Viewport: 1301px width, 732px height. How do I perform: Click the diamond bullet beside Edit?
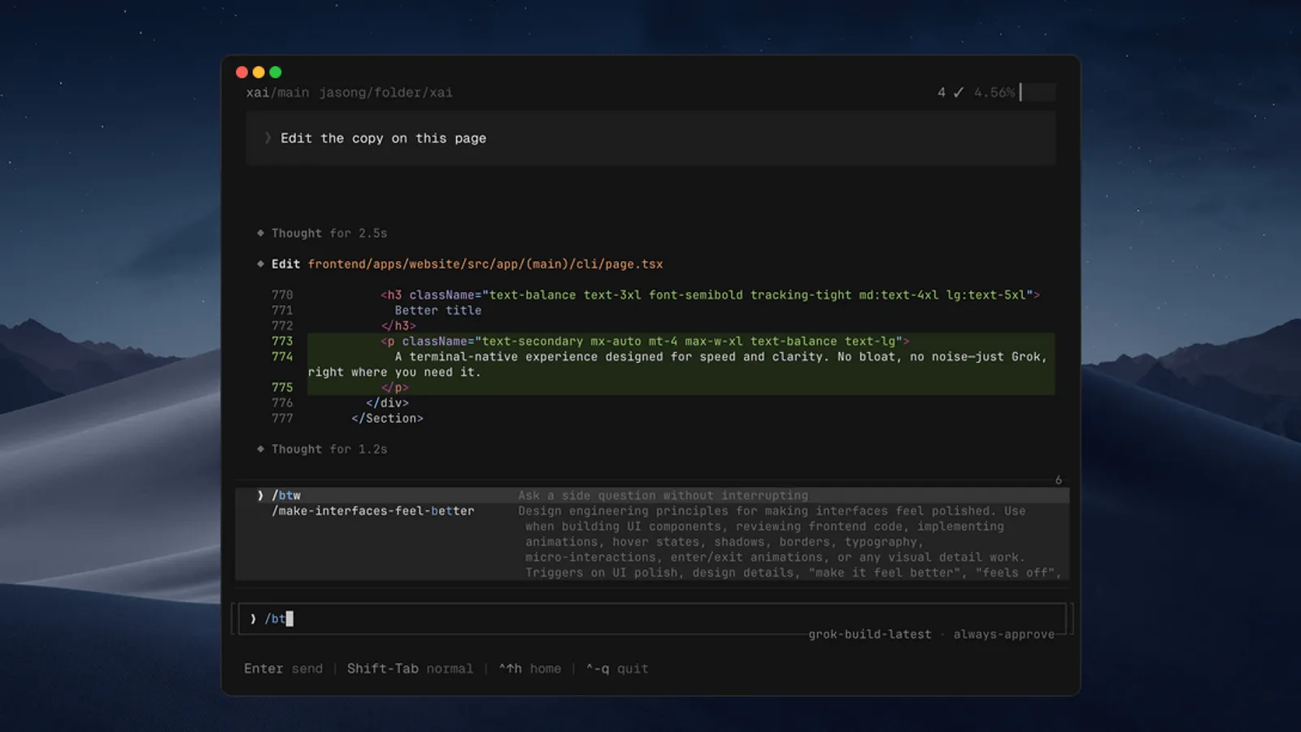pos(260,264)
